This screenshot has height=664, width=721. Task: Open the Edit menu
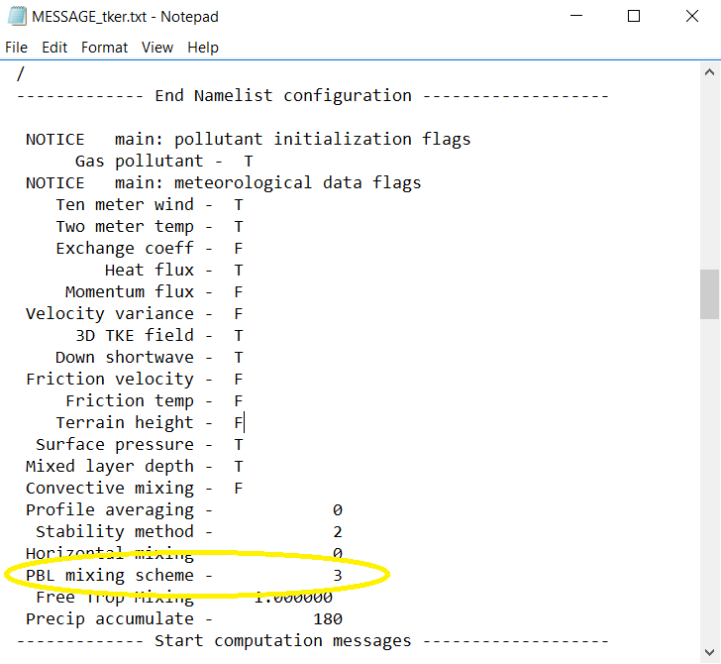coord(54,48)
